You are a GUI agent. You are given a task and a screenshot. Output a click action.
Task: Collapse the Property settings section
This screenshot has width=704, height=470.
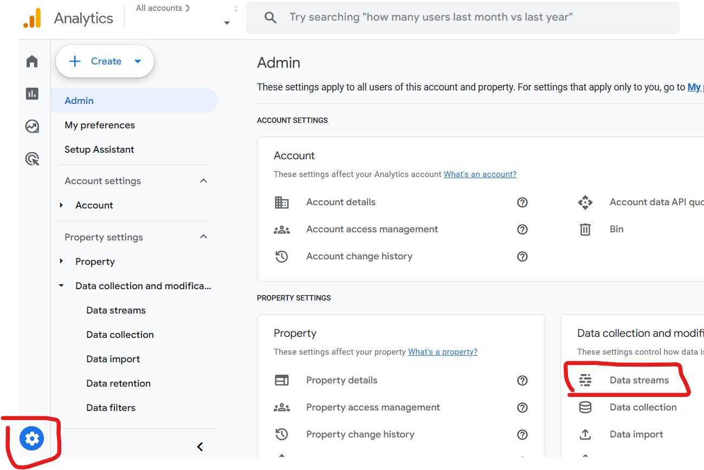pyautogui.click(x=204, y=237)
